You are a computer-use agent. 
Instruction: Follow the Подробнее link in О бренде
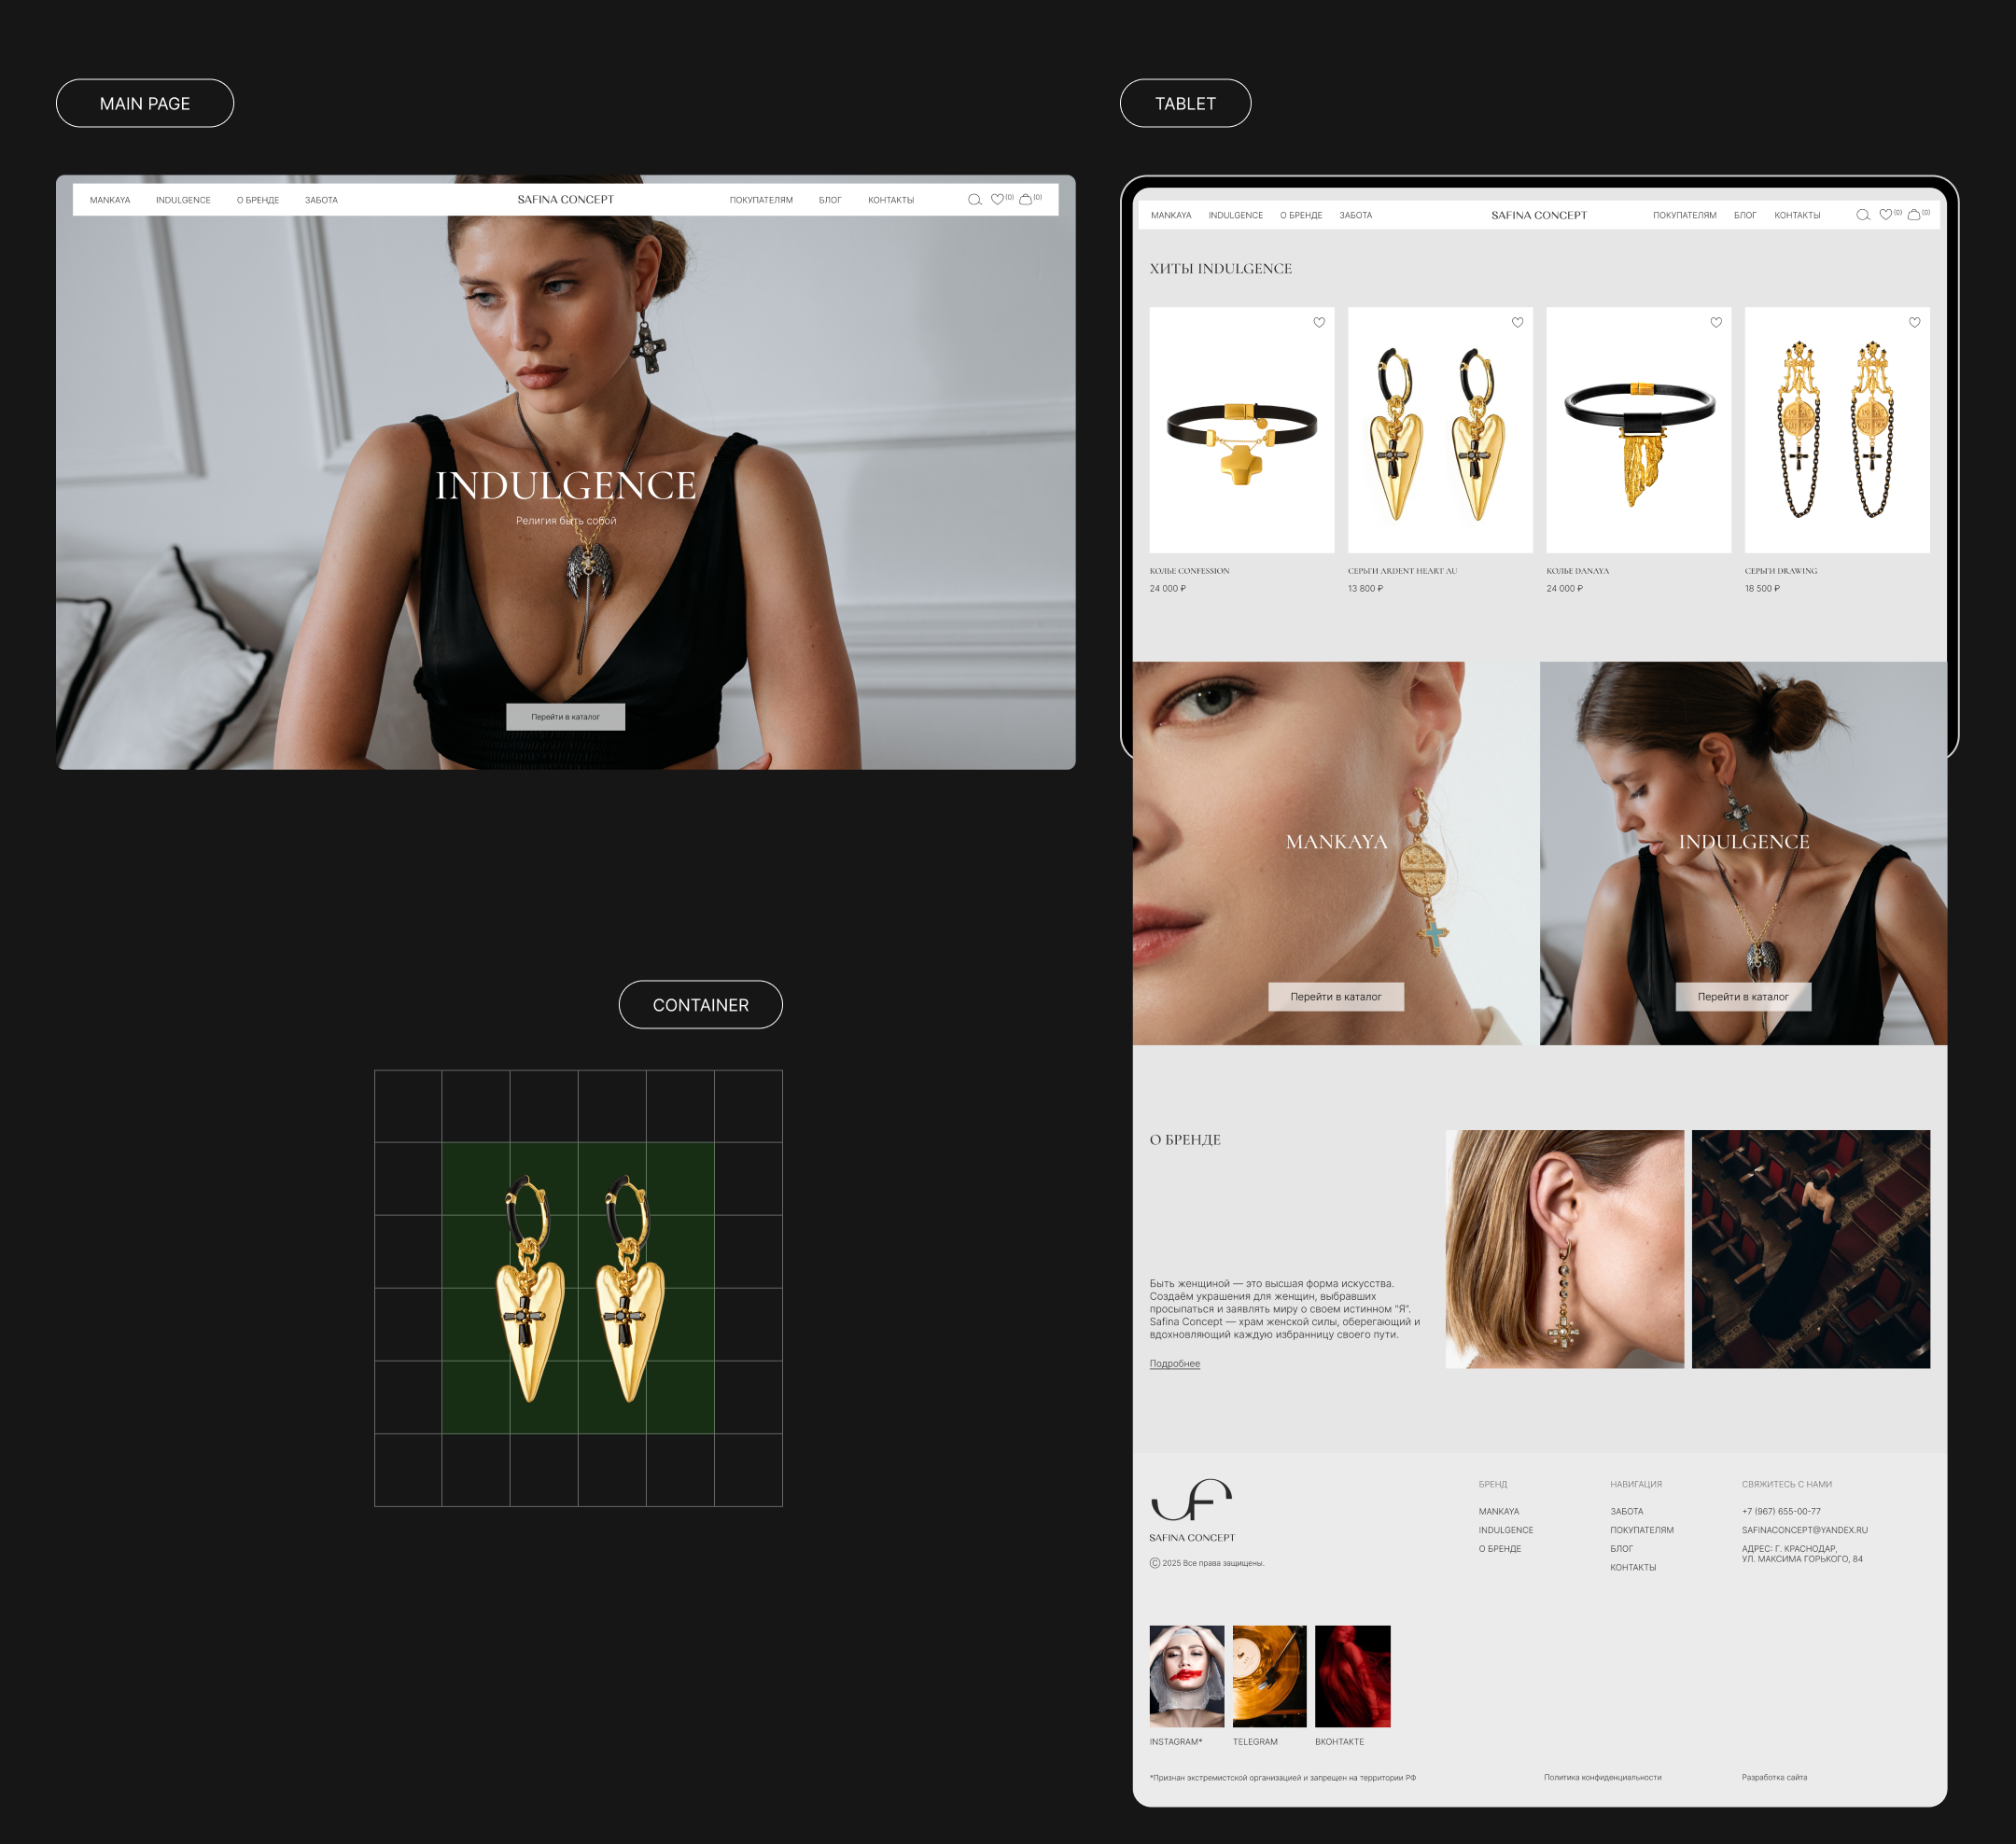(1174, 1364)
